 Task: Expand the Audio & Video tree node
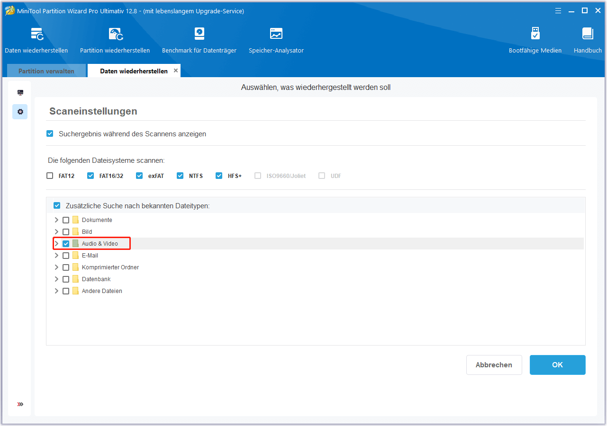pyautogui.click(x=56, y=244)
